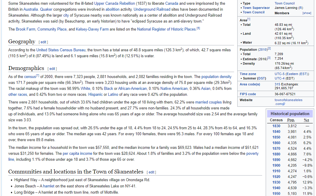Image resolution: width=316 pixels, height=196 pixels.
Task: Follow the Asian link
Action: coord(206,88)
